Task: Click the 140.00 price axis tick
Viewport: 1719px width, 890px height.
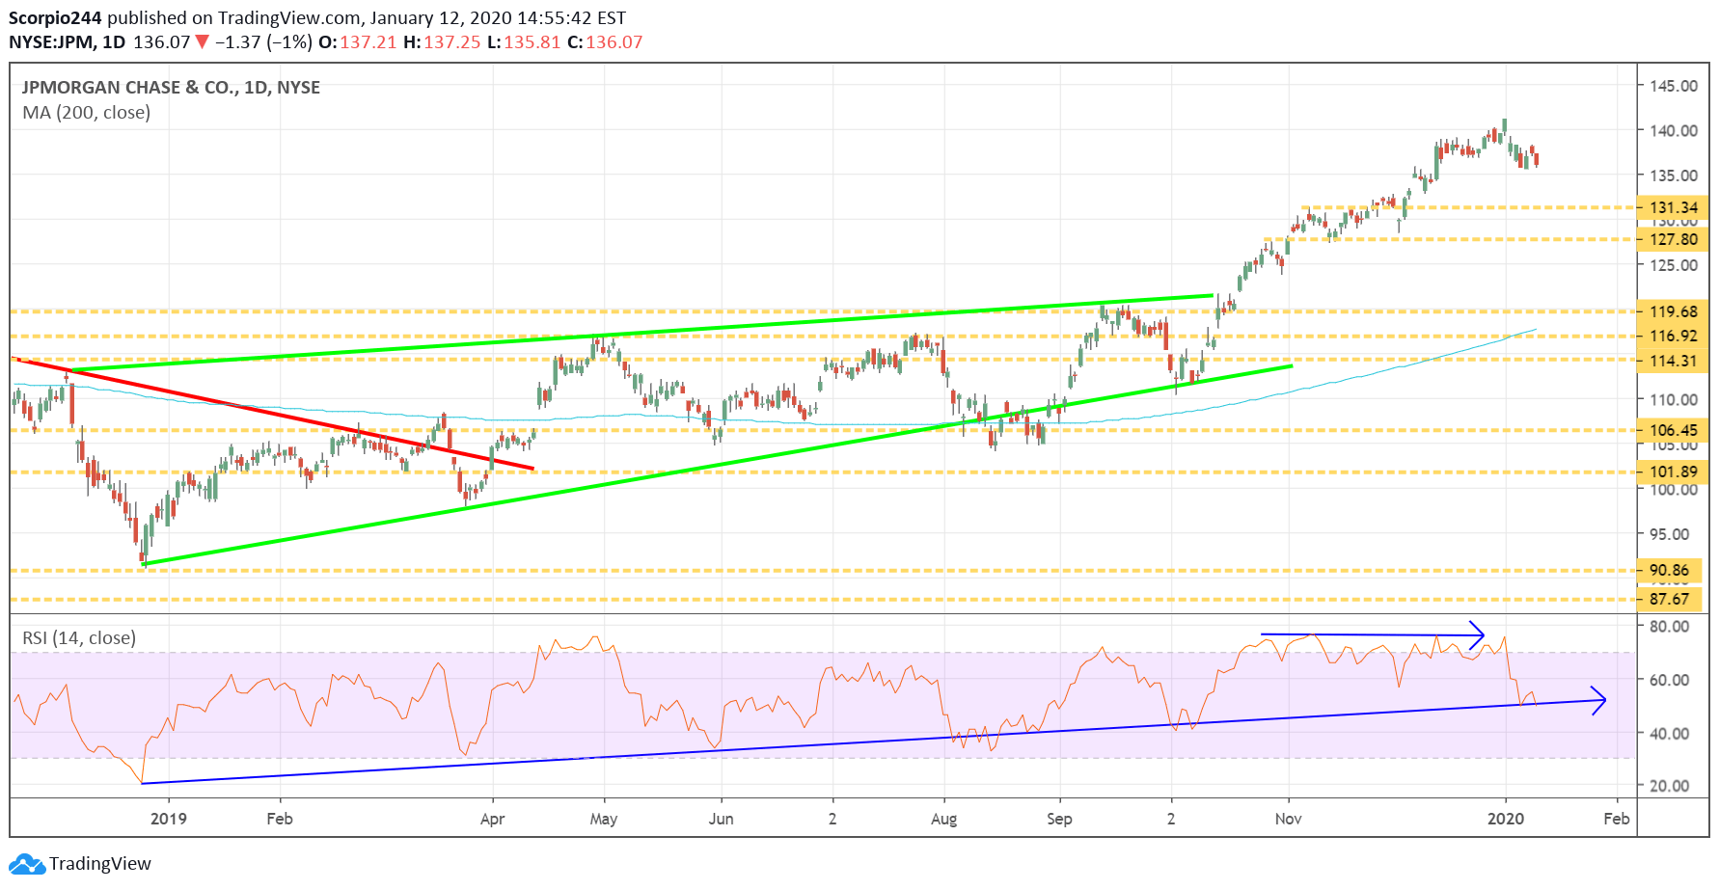Action: pos(1674,131)
